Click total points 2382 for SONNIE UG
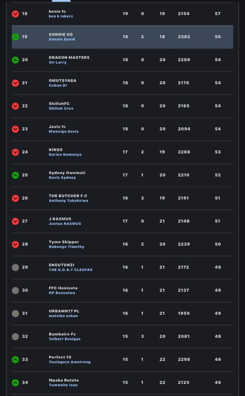Viewport: 245px width, 396px height. (x=183, y=37)
